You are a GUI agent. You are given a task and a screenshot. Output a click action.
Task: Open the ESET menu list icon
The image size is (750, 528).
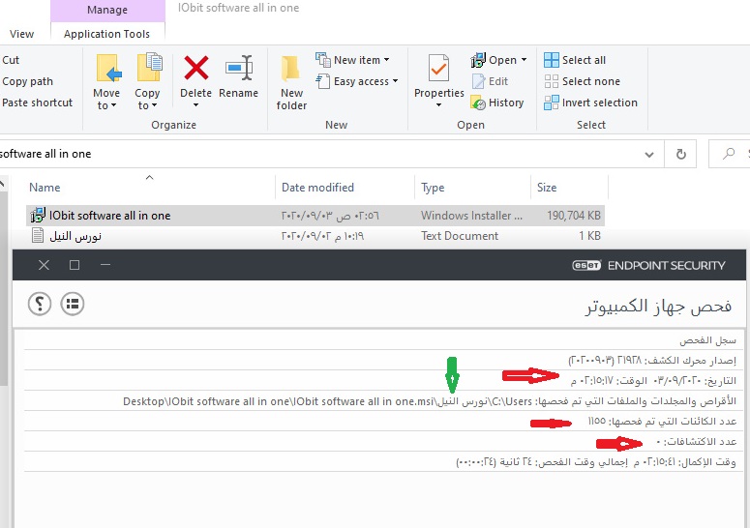[x=73, y=304]
